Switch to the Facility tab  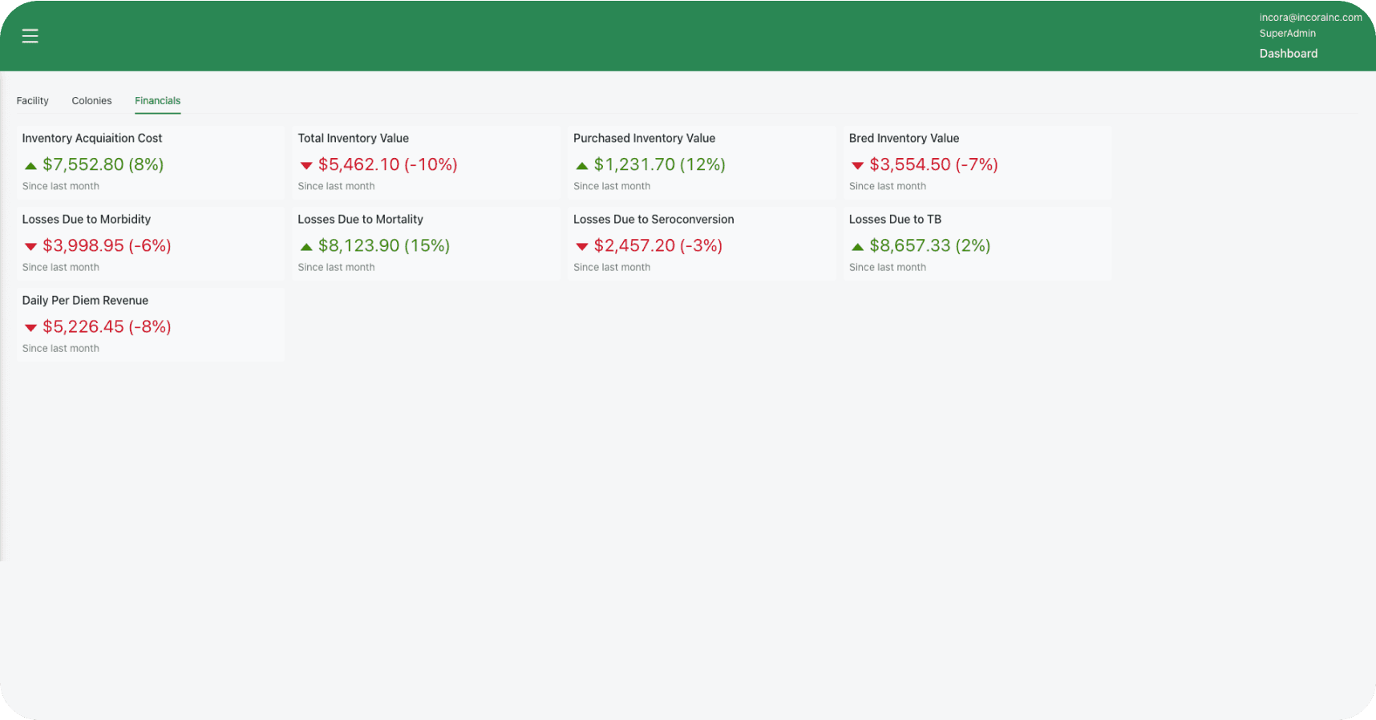pos(33,101)
